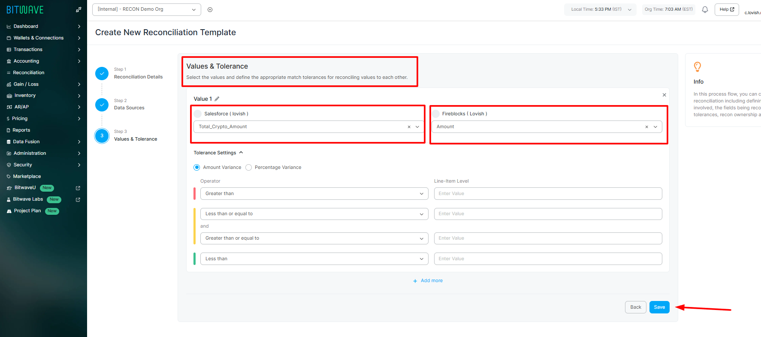Open the Help button
This screenshot has height=337, width=761.
(727, 9)
